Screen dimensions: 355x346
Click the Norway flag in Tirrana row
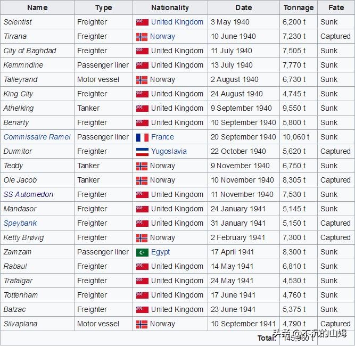point(142,37)
